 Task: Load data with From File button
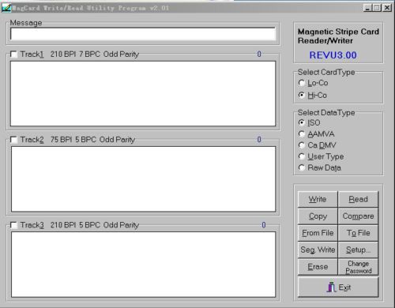pyautogui.click(x=318, y=233)
